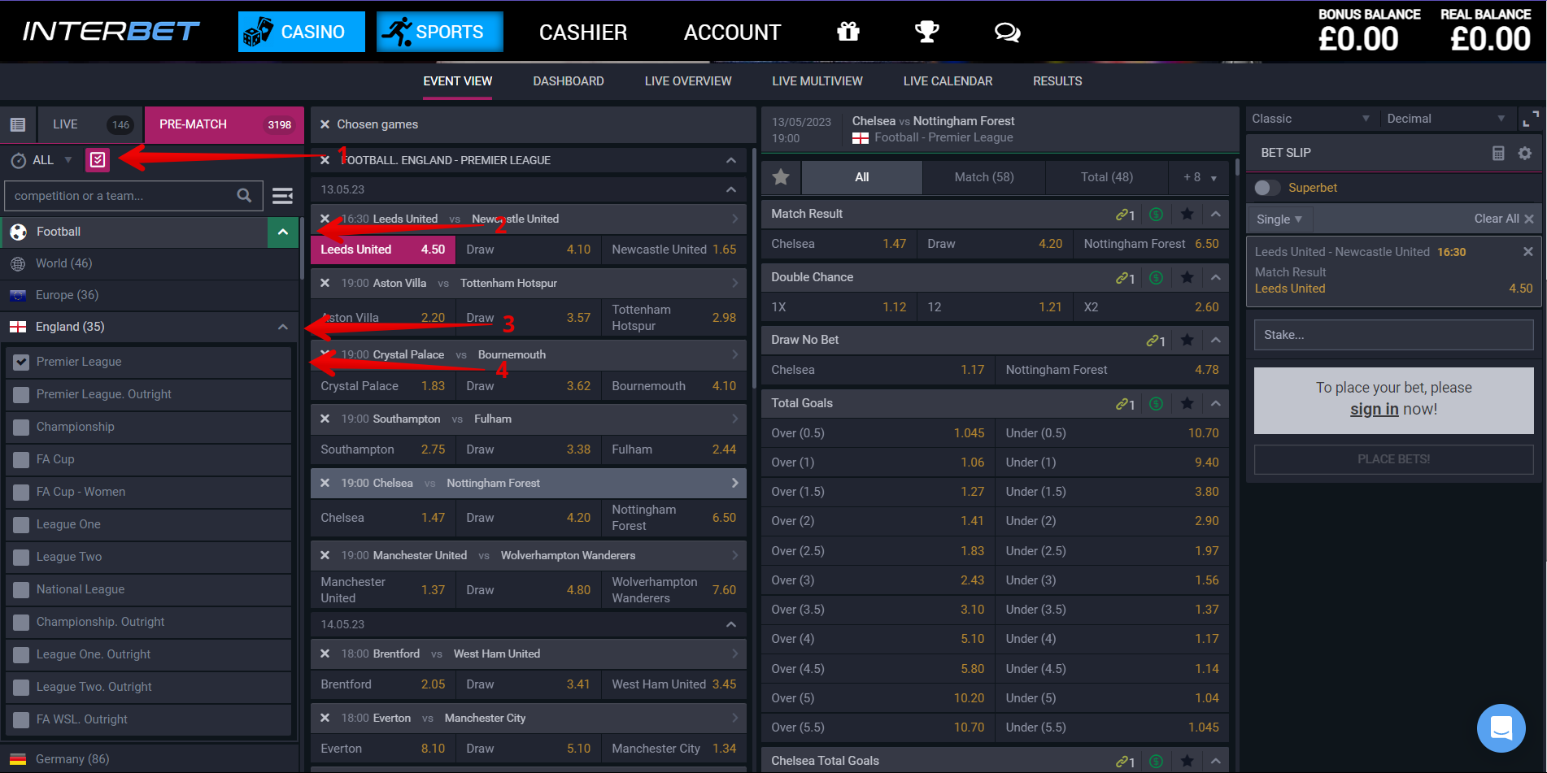Click the Stake input field
1547x773 pixels.
(x=1393, y=335)
